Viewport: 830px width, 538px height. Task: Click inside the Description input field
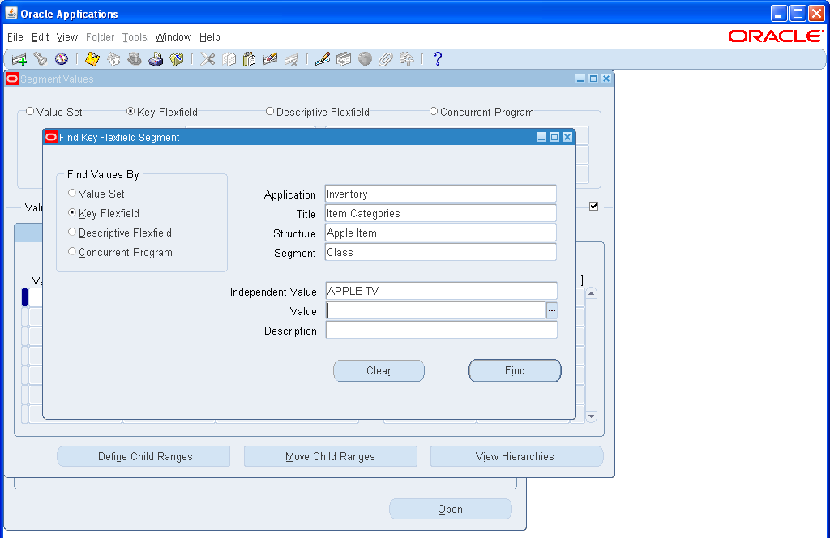click(x=441, y=330)
